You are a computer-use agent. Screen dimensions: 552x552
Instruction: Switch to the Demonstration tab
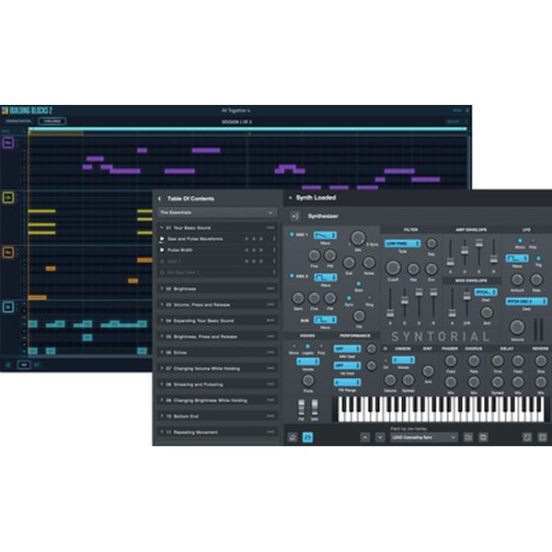17,120
